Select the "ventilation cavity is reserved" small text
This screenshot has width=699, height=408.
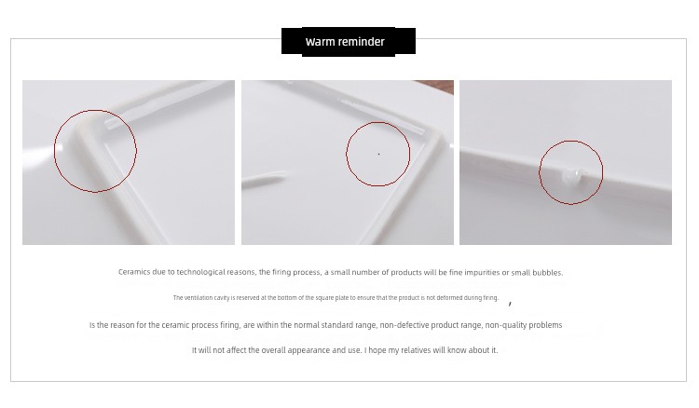click(x=336, y=297)
